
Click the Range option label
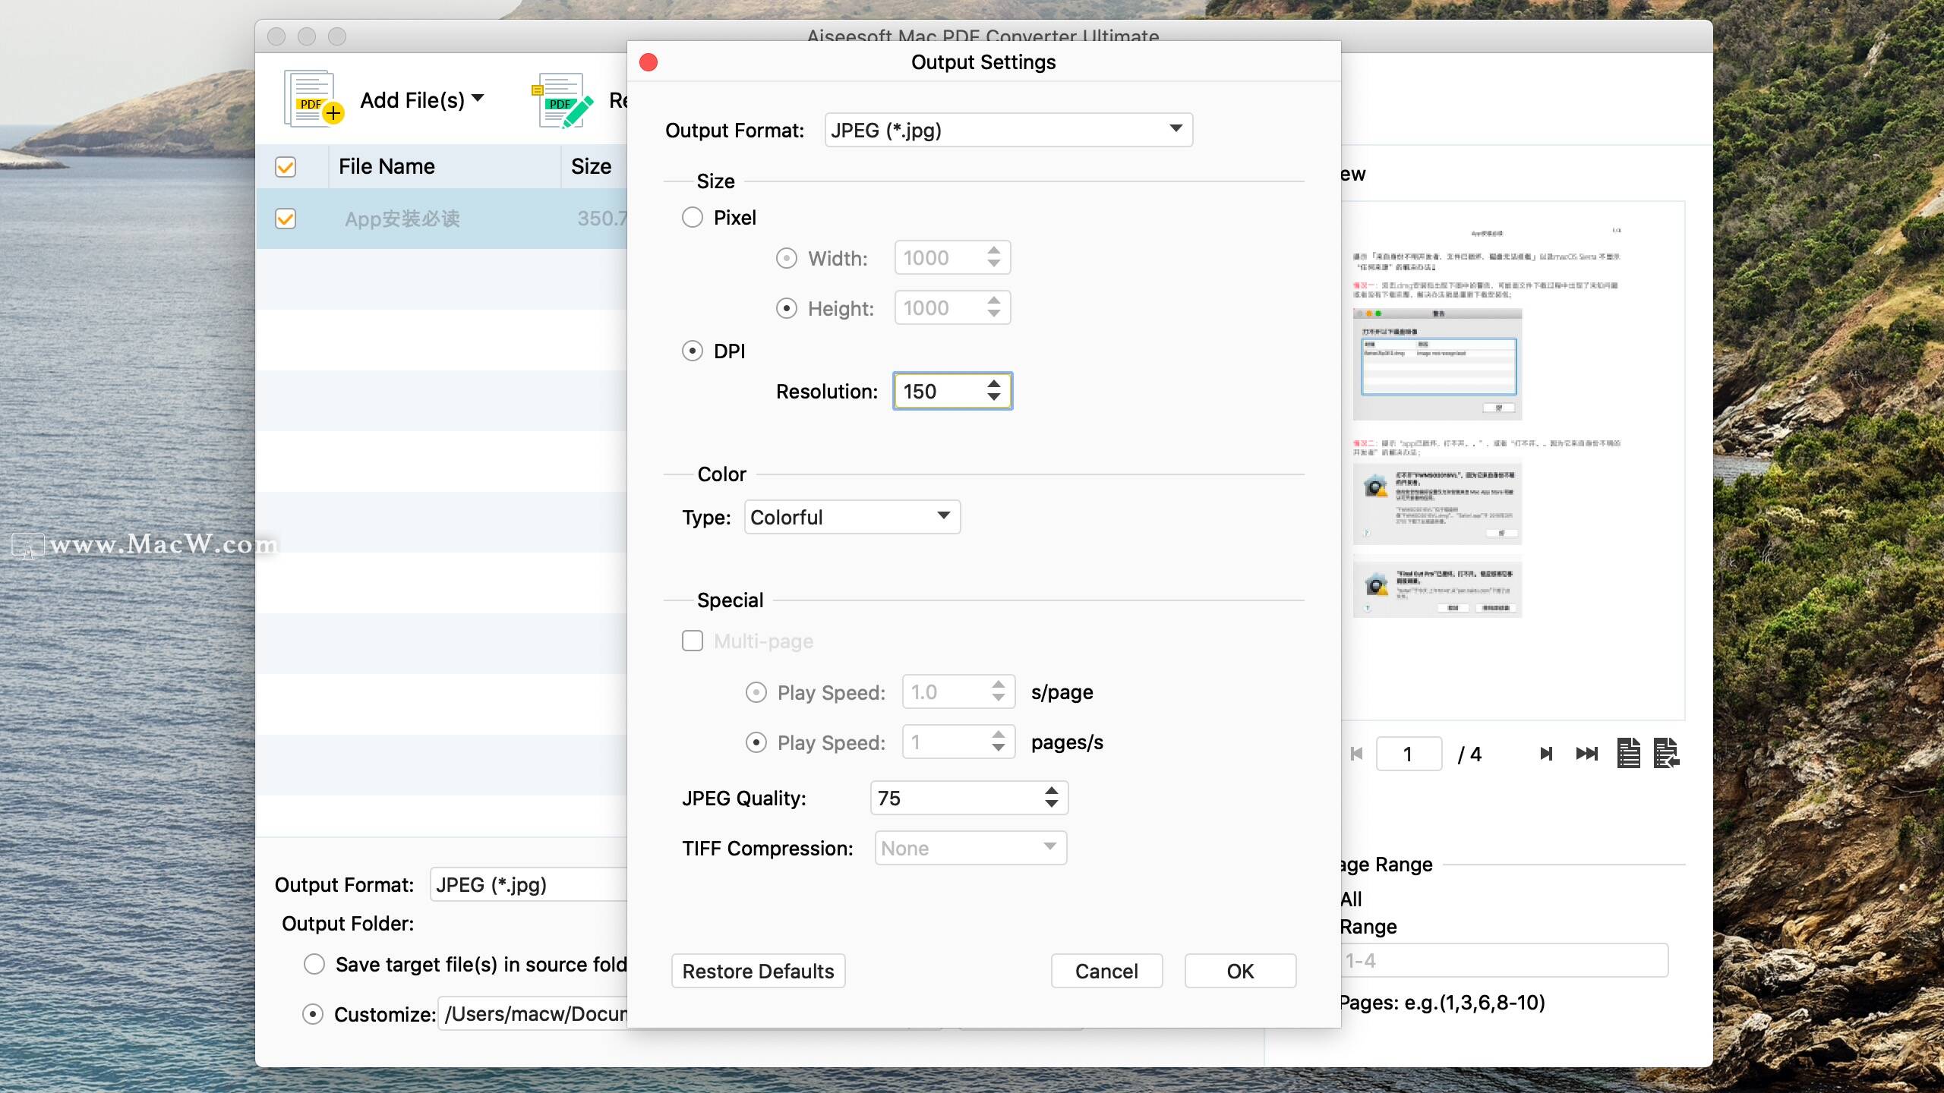[x=1368, y=927]
